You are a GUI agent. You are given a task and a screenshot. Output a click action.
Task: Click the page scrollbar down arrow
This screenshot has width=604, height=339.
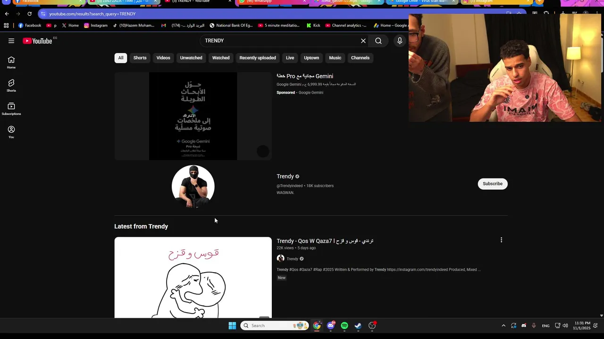tap(601, 315)
